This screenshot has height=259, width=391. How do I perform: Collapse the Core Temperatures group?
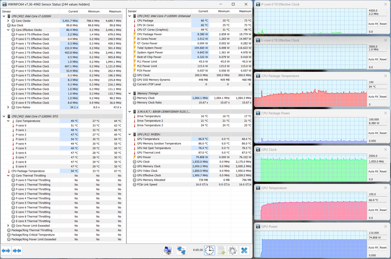pos(8,121)
